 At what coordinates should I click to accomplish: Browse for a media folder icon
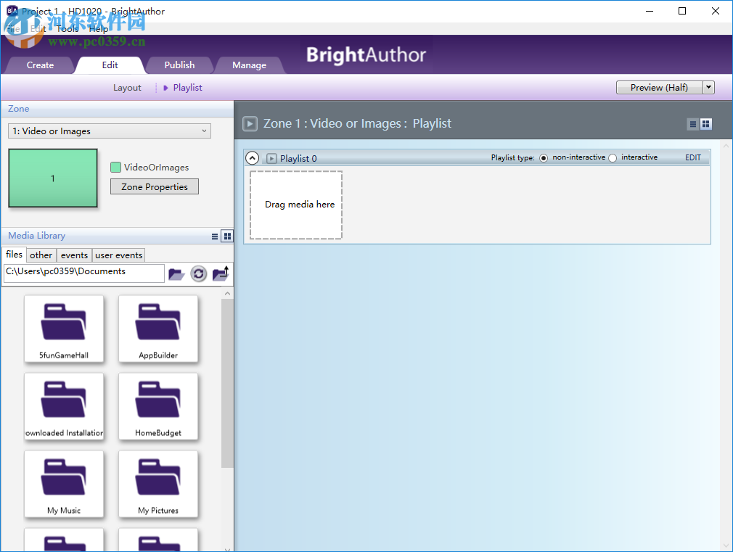click(x=176, y=274)
